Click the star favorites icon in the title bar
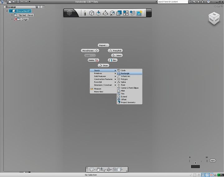 click(x=203, y=2)
